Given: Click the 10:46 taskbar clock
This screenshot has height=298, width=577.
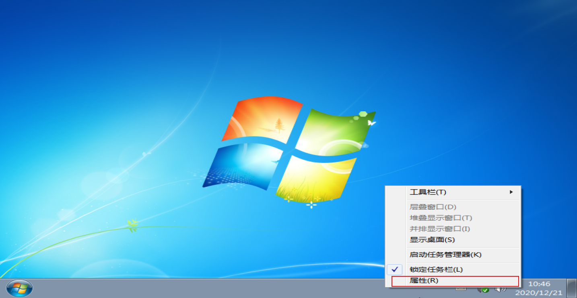Looking at the screenshot, I should pyautogui.click(x=539, y=284).
